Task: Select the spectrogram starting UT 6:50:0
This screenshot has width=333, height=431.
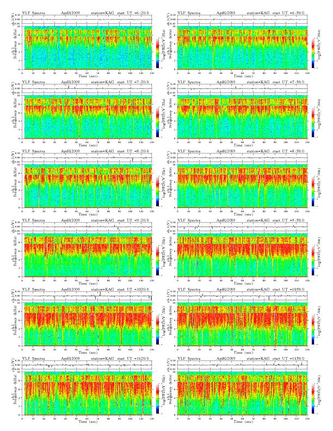Action: (243, 48)
